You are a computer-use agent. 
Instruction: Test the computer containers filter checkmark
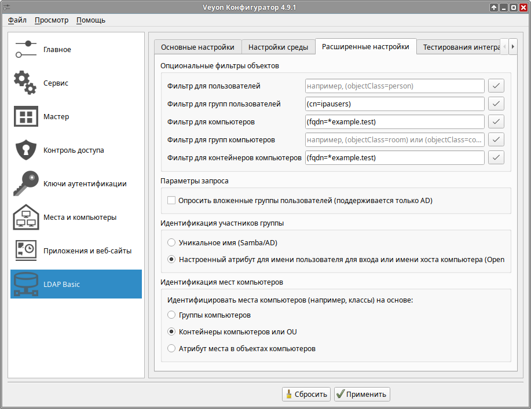[496, 158]
